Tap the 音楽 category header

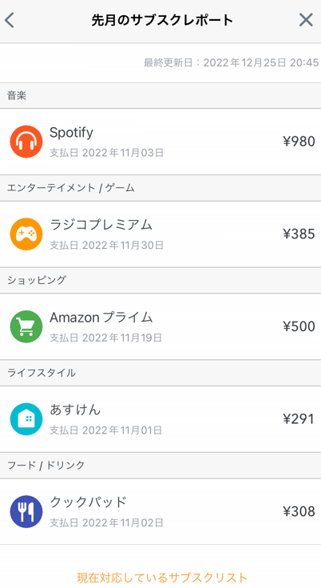pyautogui.click(x=160, y=96)
